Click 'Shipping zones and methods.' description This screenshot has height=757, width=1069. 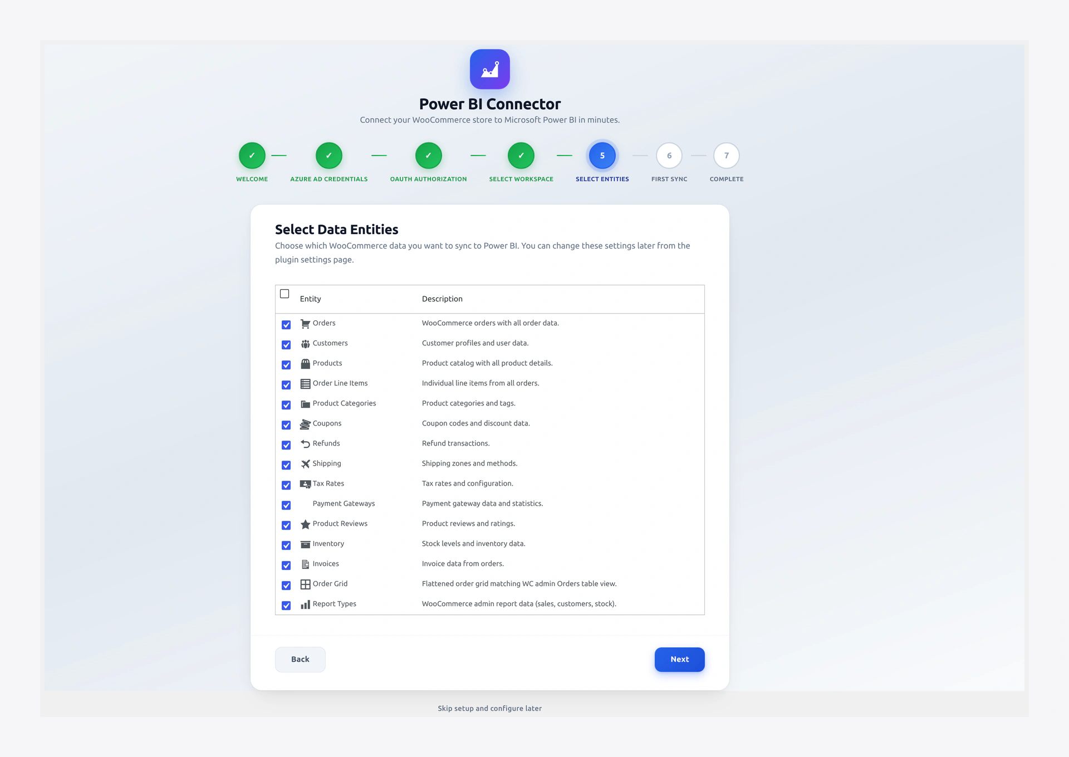470,463
